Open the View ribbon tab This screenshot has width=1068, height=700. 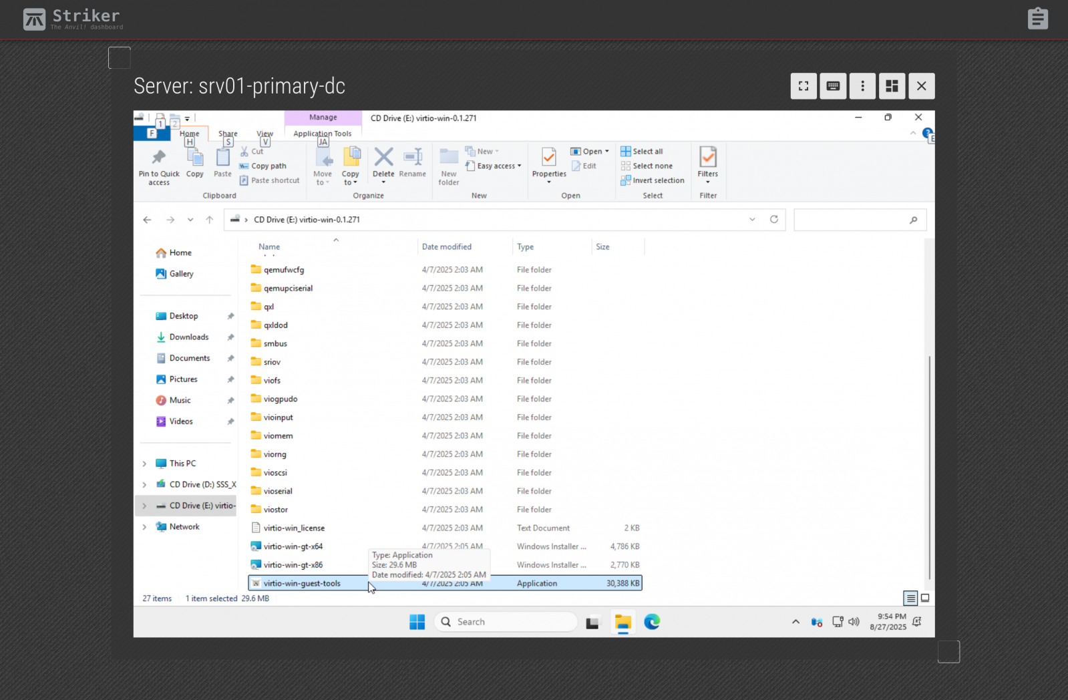pyautogui.click(x=264, y=134)
